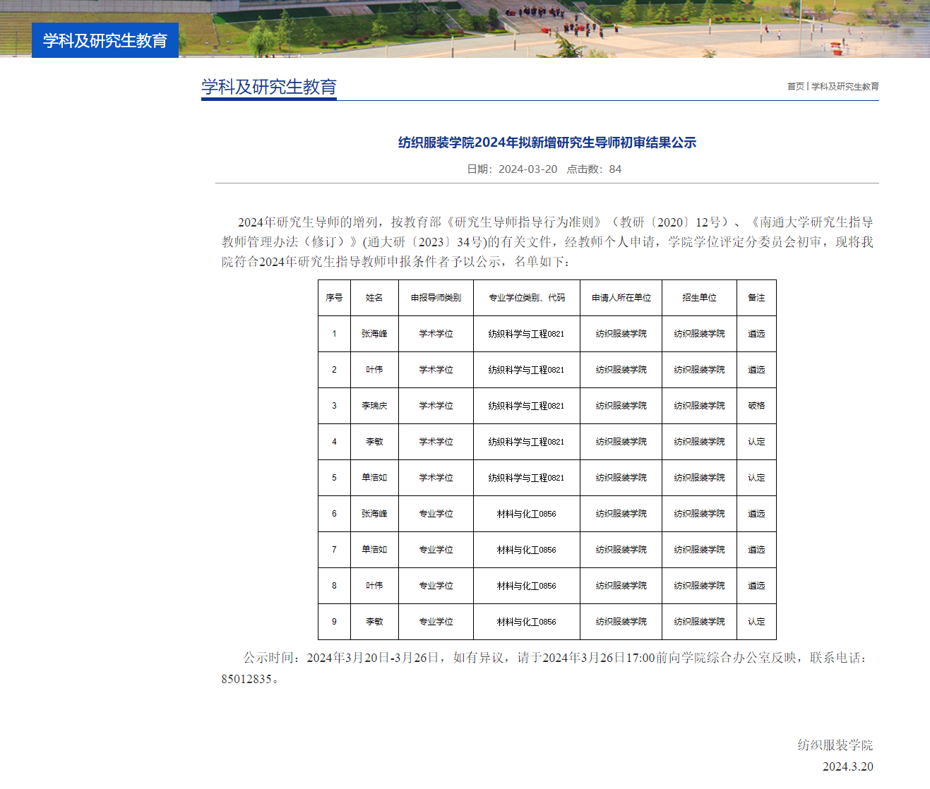Click the "申报导师类别" column header
This screenshot has height=789, width=930.
[436, 298]
